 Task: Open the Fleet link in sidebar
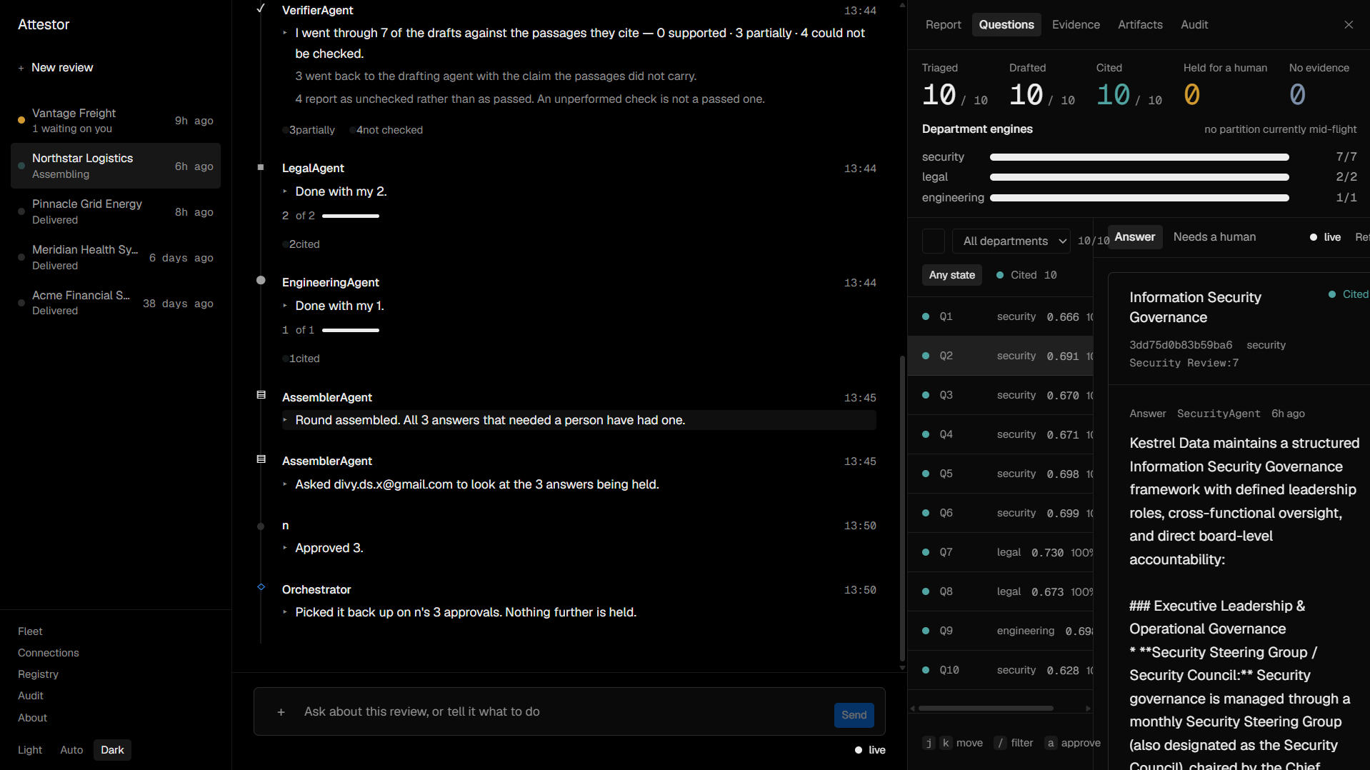pyautogui.click(x=30, y=631)
